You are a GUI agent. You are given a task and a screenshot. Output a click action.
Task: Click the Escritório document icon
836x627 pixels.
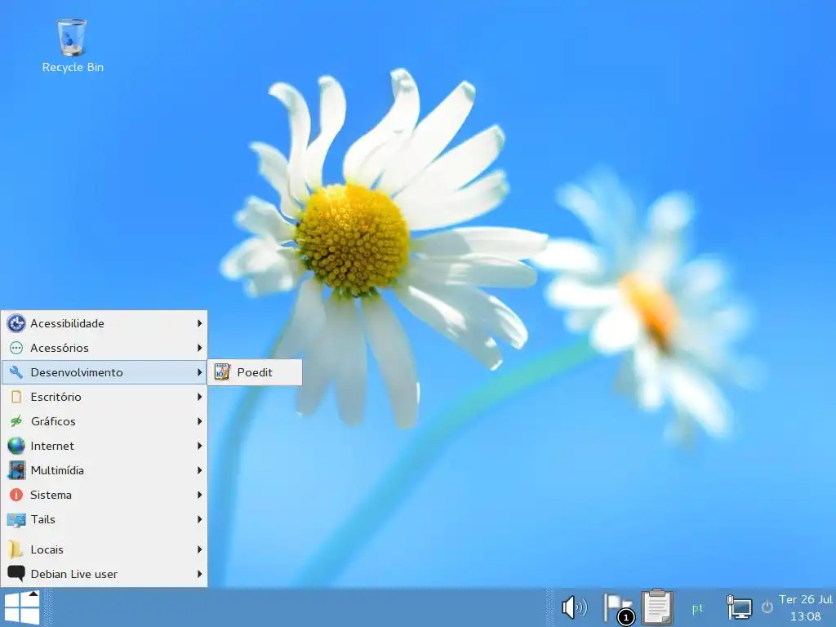pyautogui.click(x=16, y=397)
